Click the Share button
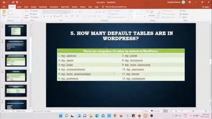 205,7
